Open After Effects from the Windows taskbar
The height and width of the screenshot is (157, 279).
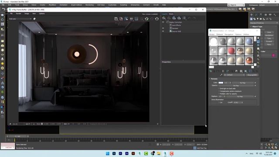[x=127, y=154]
